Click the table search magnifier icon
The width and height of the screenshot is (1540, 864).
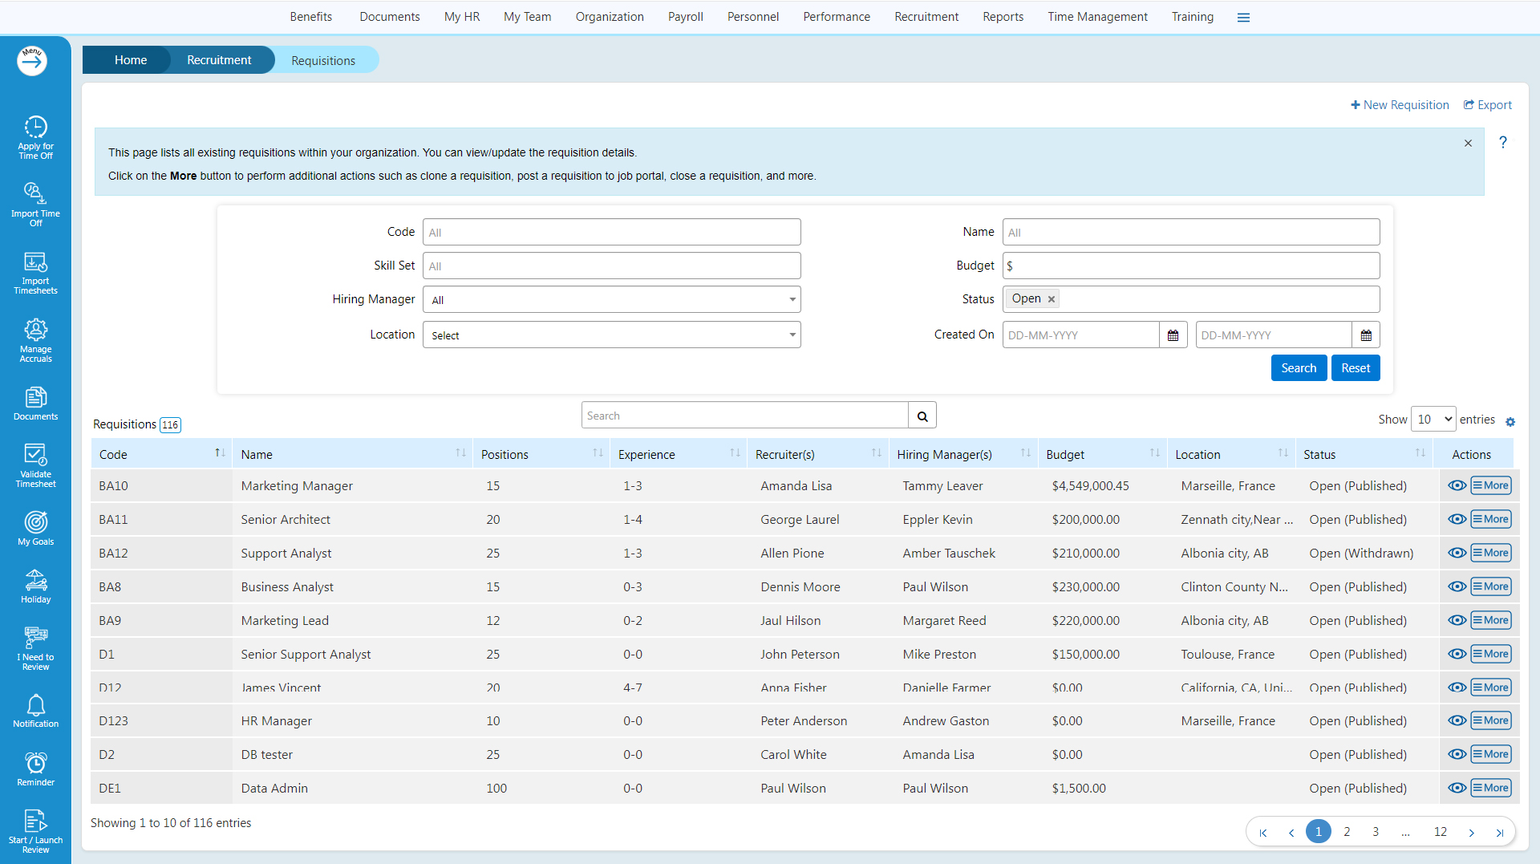pos(922,416)
